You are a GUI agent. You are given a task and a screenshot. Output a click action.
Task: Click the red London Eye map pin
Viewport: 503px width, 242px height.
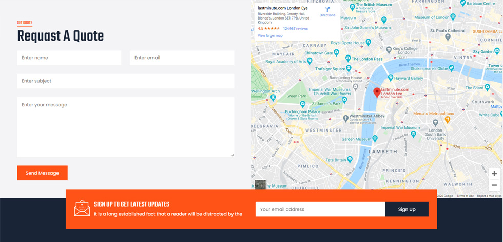[377, 92]
